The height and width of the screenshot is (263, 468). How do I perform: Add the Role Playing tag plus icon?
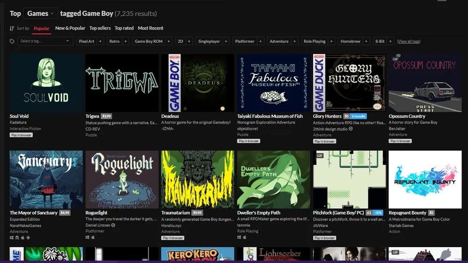tap(331, 42)
